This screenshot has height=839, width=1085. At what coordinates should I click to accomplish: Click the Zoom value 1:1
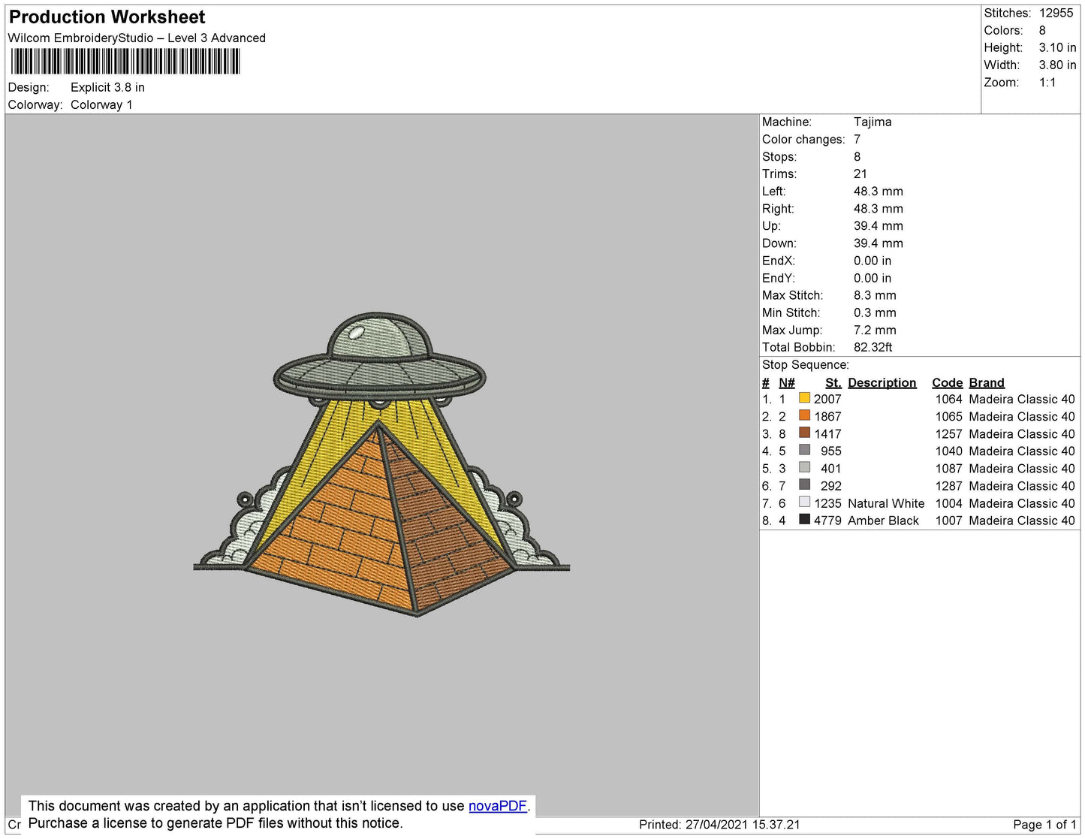point(1047,83)
